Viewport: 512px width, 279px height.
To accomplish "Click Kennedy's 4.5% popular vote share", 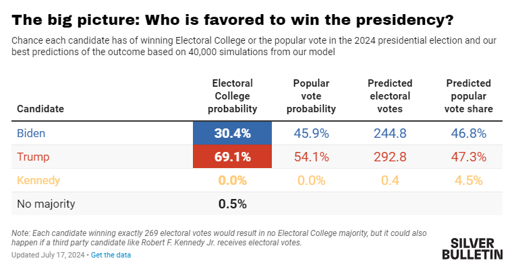I will click(469, 180).
